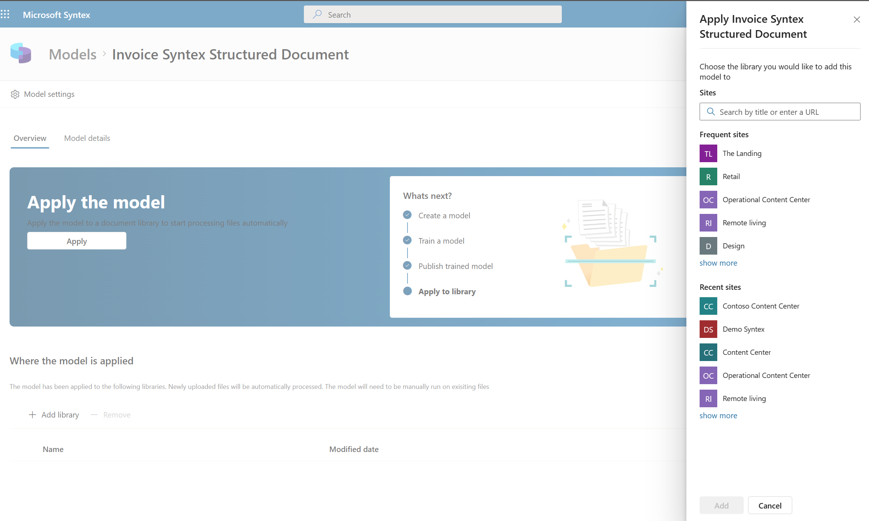Click the Apply to library step circle
This screenshot has width=869, height=521.
point(407,291)
